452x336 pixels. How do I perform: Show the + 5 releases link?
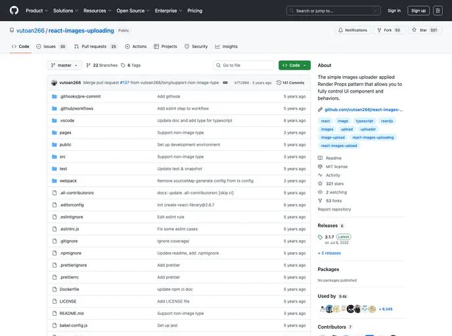point(329,253)
